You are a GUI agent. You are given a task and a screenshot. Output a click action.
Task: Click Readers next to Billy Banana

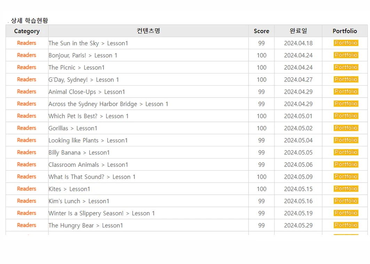[x=26, y=152]
